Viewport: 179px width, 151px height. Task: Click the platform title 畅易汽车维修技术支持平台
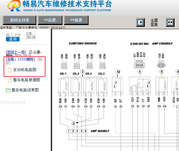67,4
